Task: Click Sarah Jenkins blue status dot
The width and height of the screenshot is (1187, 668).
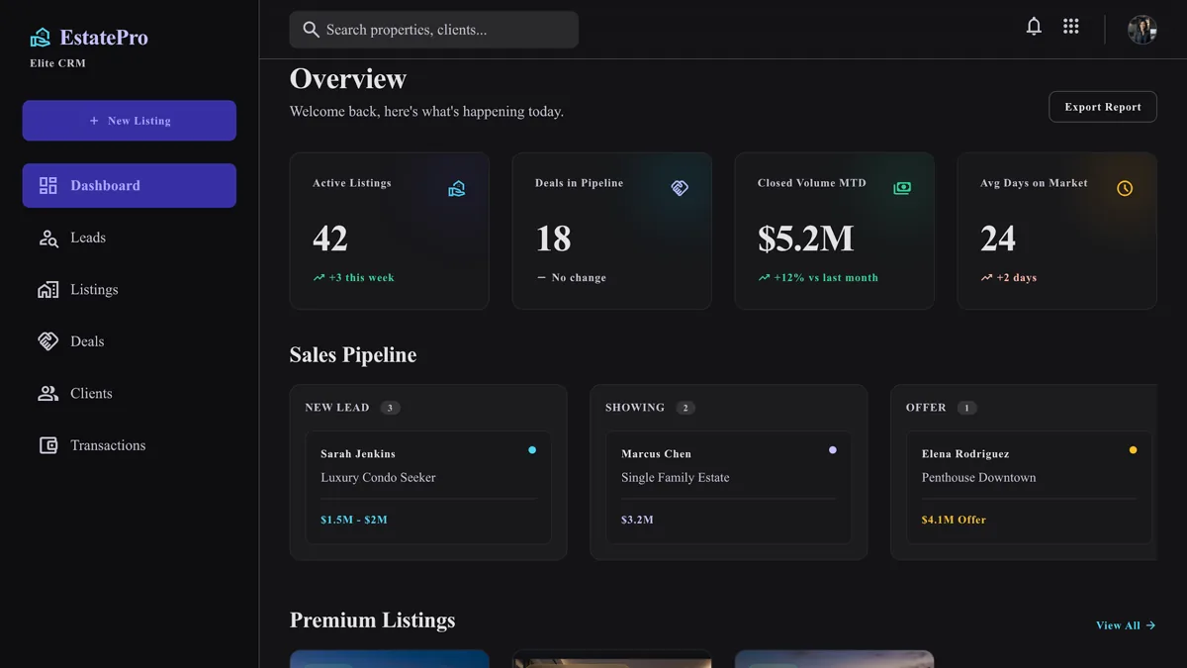Action: [x=532, y=450]
